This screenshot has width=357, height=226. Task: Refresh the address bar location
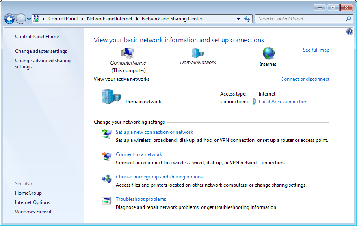[x=247, y=19]
